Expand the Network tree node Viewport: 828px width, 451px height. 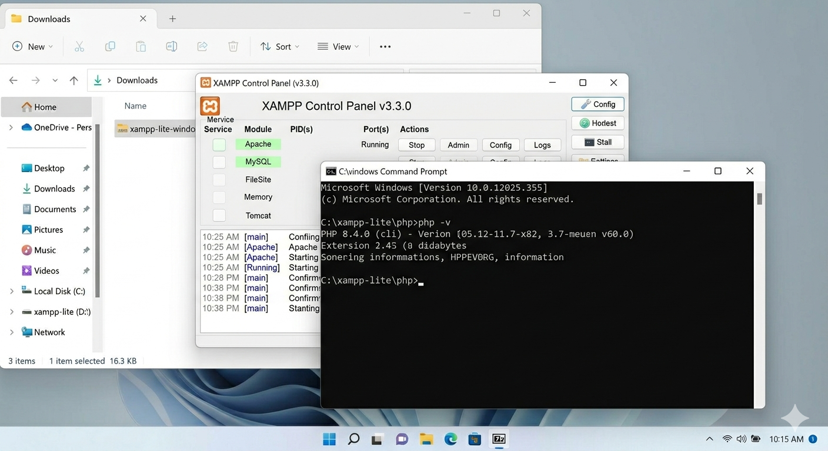point(11,332)
